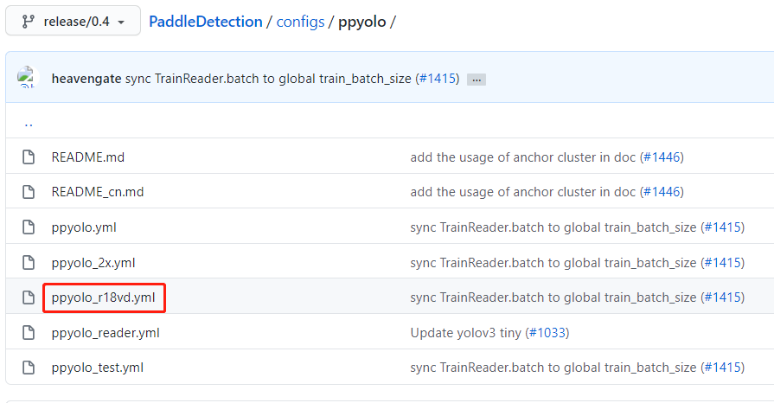Click file icon next to README_cn.md

[29, 192]
